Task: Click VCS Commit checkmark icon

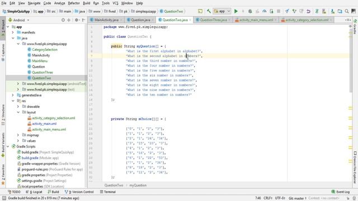Action: pos(294,11)
